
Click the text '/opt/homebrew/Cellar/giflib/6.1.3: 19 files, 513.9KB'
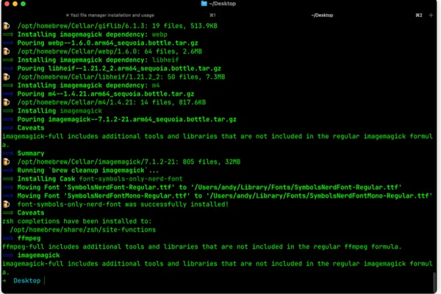click(x=118, y=26)
